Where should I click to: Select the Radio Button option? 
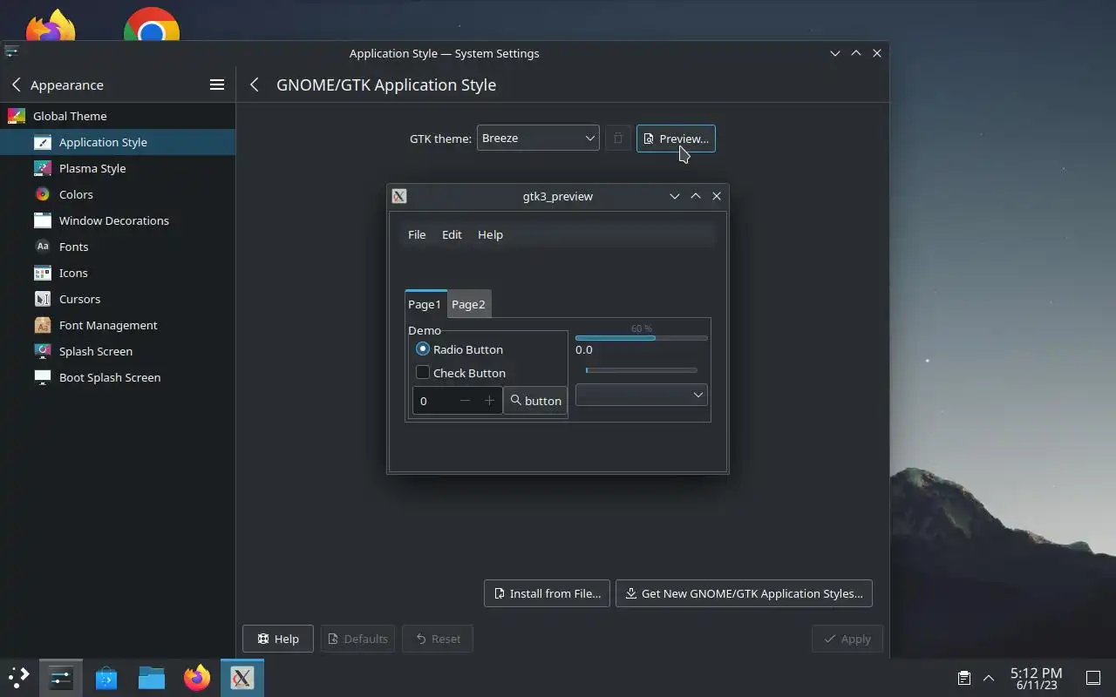click(x=459, y=349)
